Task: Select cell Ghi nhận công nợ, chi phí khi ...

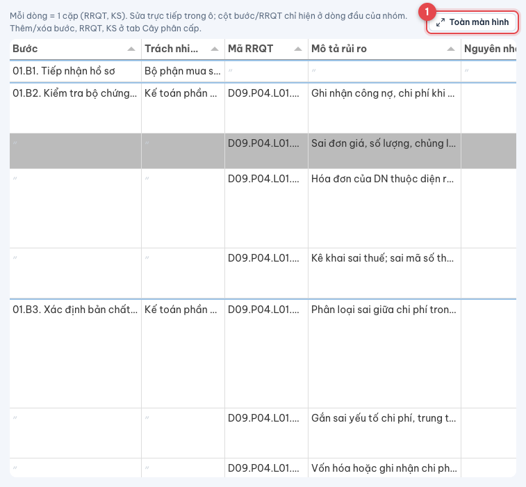Action: coord(384,108)
